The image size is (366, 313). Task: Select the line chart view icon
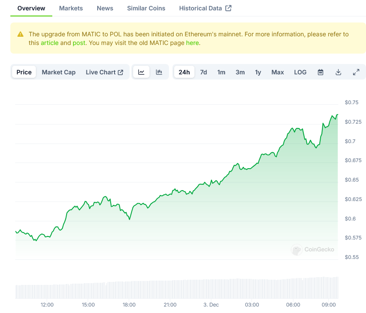(x=141, y=72)
